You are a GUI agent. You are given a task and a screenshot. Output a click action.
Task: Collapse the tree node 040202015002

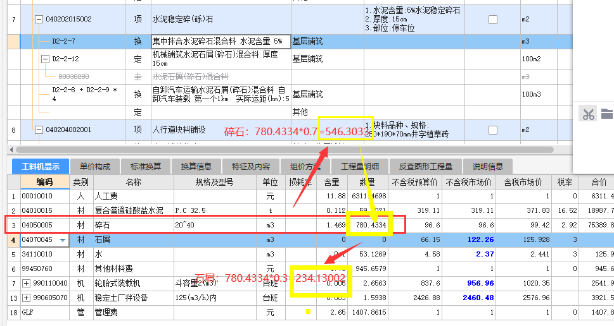click(x=39, y=19)
